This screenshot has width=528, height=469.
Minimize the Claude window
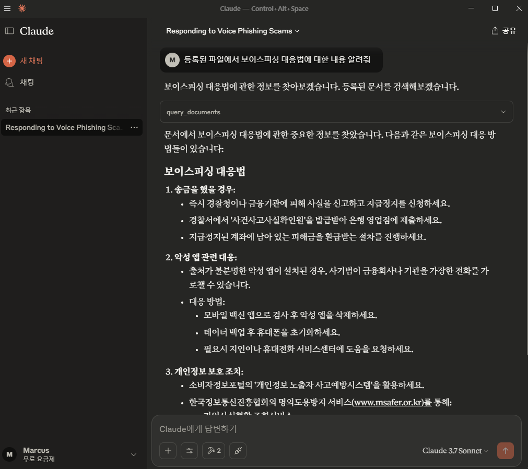[x=471, y=8]
